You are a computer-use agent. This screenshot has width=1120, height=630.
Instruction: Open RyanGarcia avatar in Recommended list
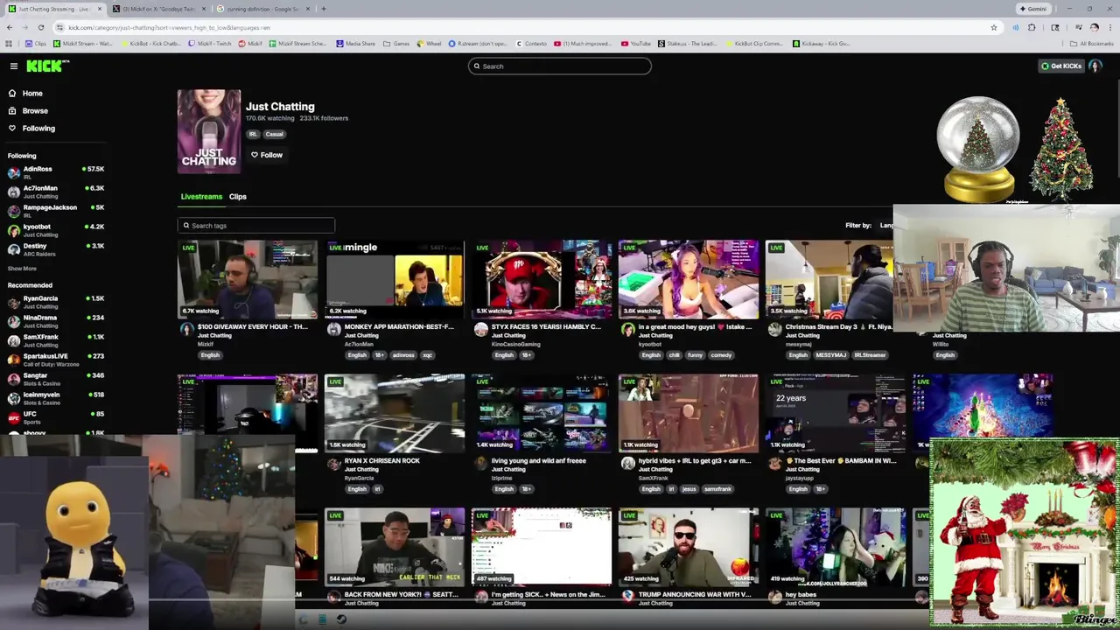tap(14, 302)
